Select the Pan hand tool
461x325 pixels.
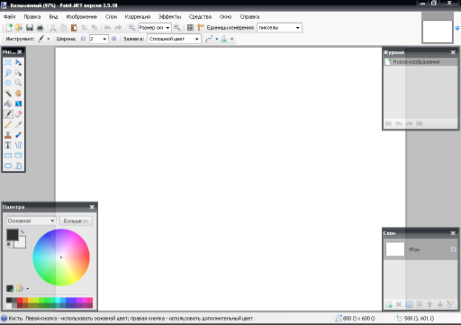click(18, 94)
